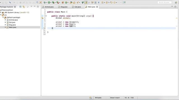Screen dimensions: 179x100
Task: Minimize the Package Explorer panel
Action: pyautogui.click(x=35, y=6)
